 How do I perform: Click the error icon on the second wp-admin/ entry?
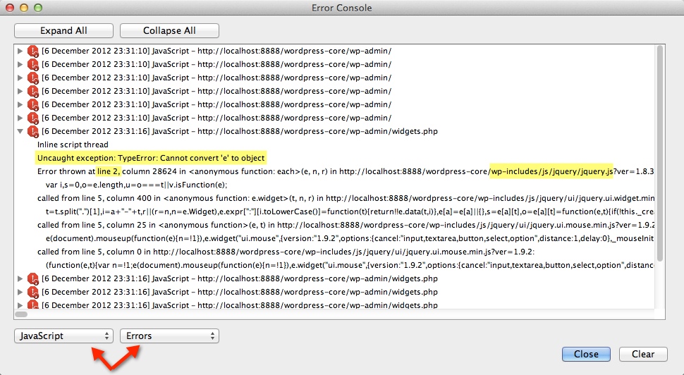click(32, 65)
